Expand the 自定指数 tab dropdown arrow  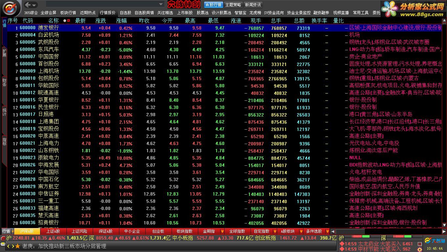[275, 232]
